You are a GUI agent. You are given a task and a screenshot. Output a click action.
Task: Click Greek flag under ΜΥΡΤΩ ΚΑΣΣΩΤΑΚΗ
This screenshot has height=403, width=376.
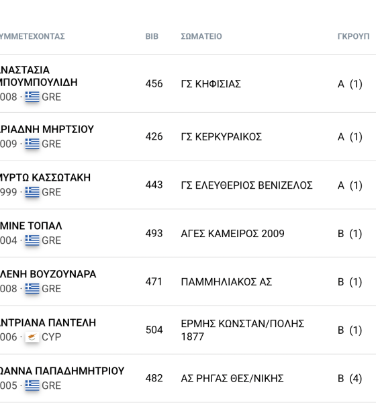[32, 192]
